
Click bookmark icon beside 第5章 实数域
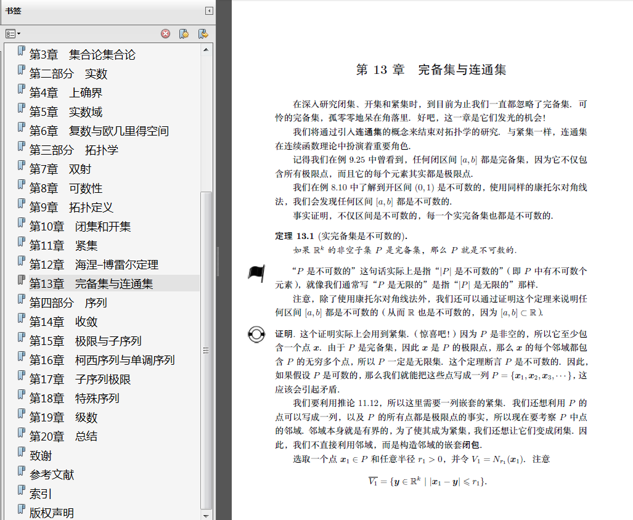tap(22, 108)
